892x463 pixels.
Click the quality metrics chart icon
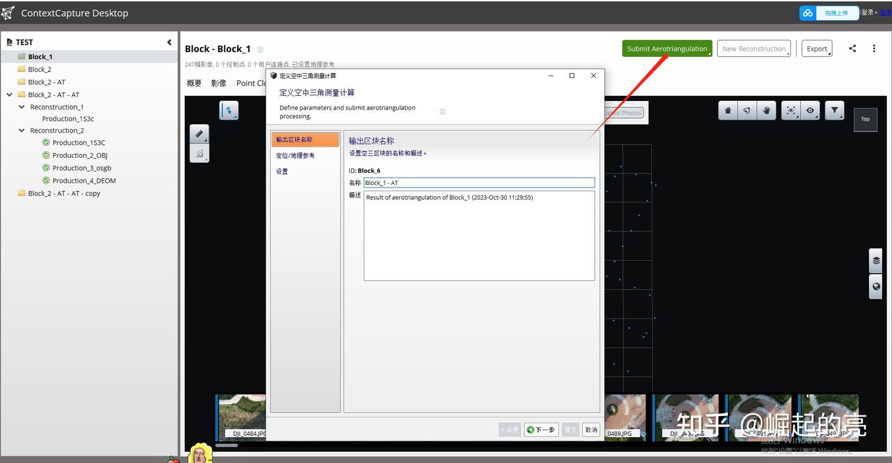pyautogui.click(x=199, y=154)
